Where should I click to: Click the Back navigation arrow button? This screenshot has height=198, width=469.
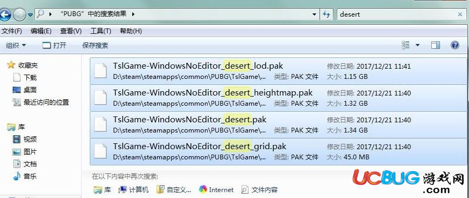[x=5, y=14]
